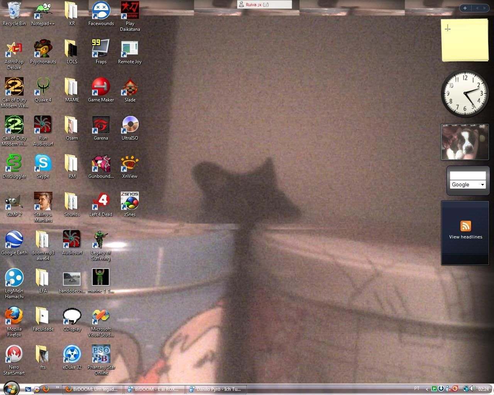Select the CDisplay shortcut
The height and width of the screenshot is (395, 494).
(72, 319)
